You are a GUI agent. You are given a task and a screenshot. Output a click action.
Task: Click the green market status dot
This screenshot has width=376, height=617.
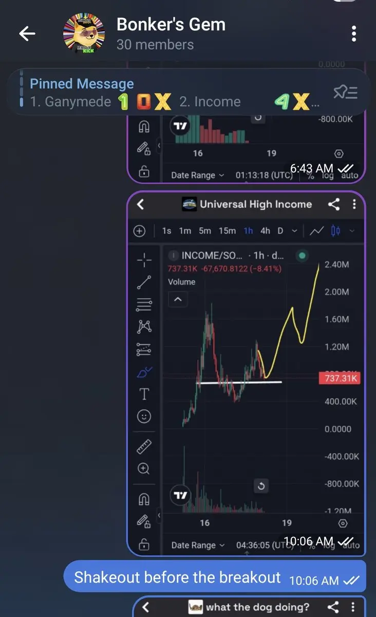[x=302, y=256]
